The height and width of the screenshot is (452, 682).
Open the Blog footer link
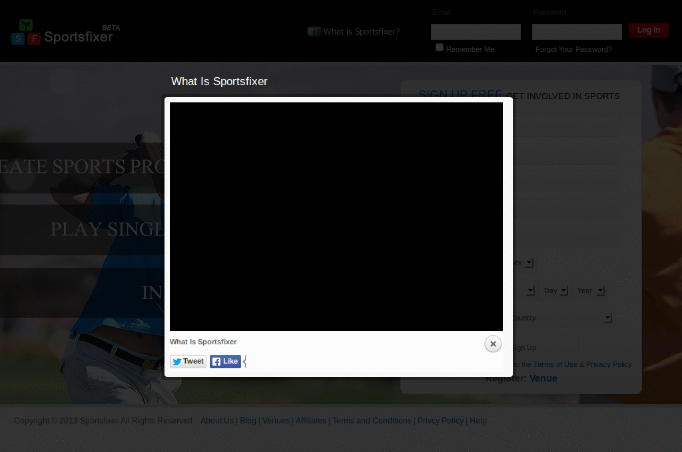[x=248, y=421]
